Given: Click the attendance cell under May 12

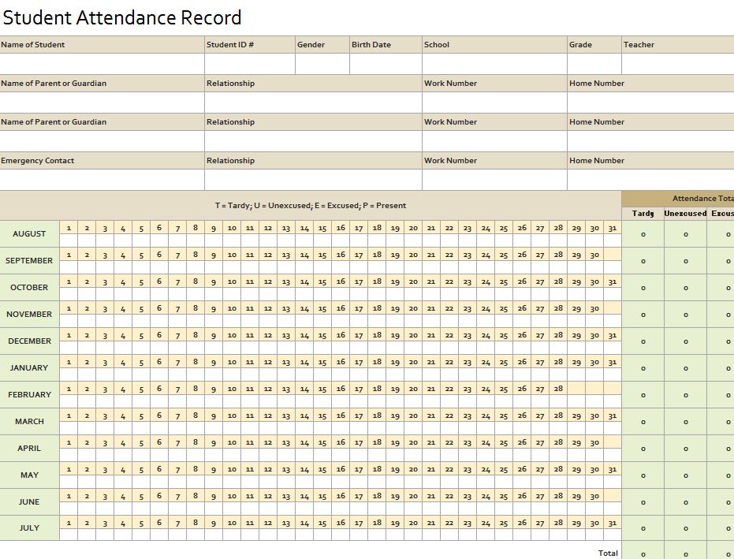Looking at the screenshot, I should tap(268, 482).
